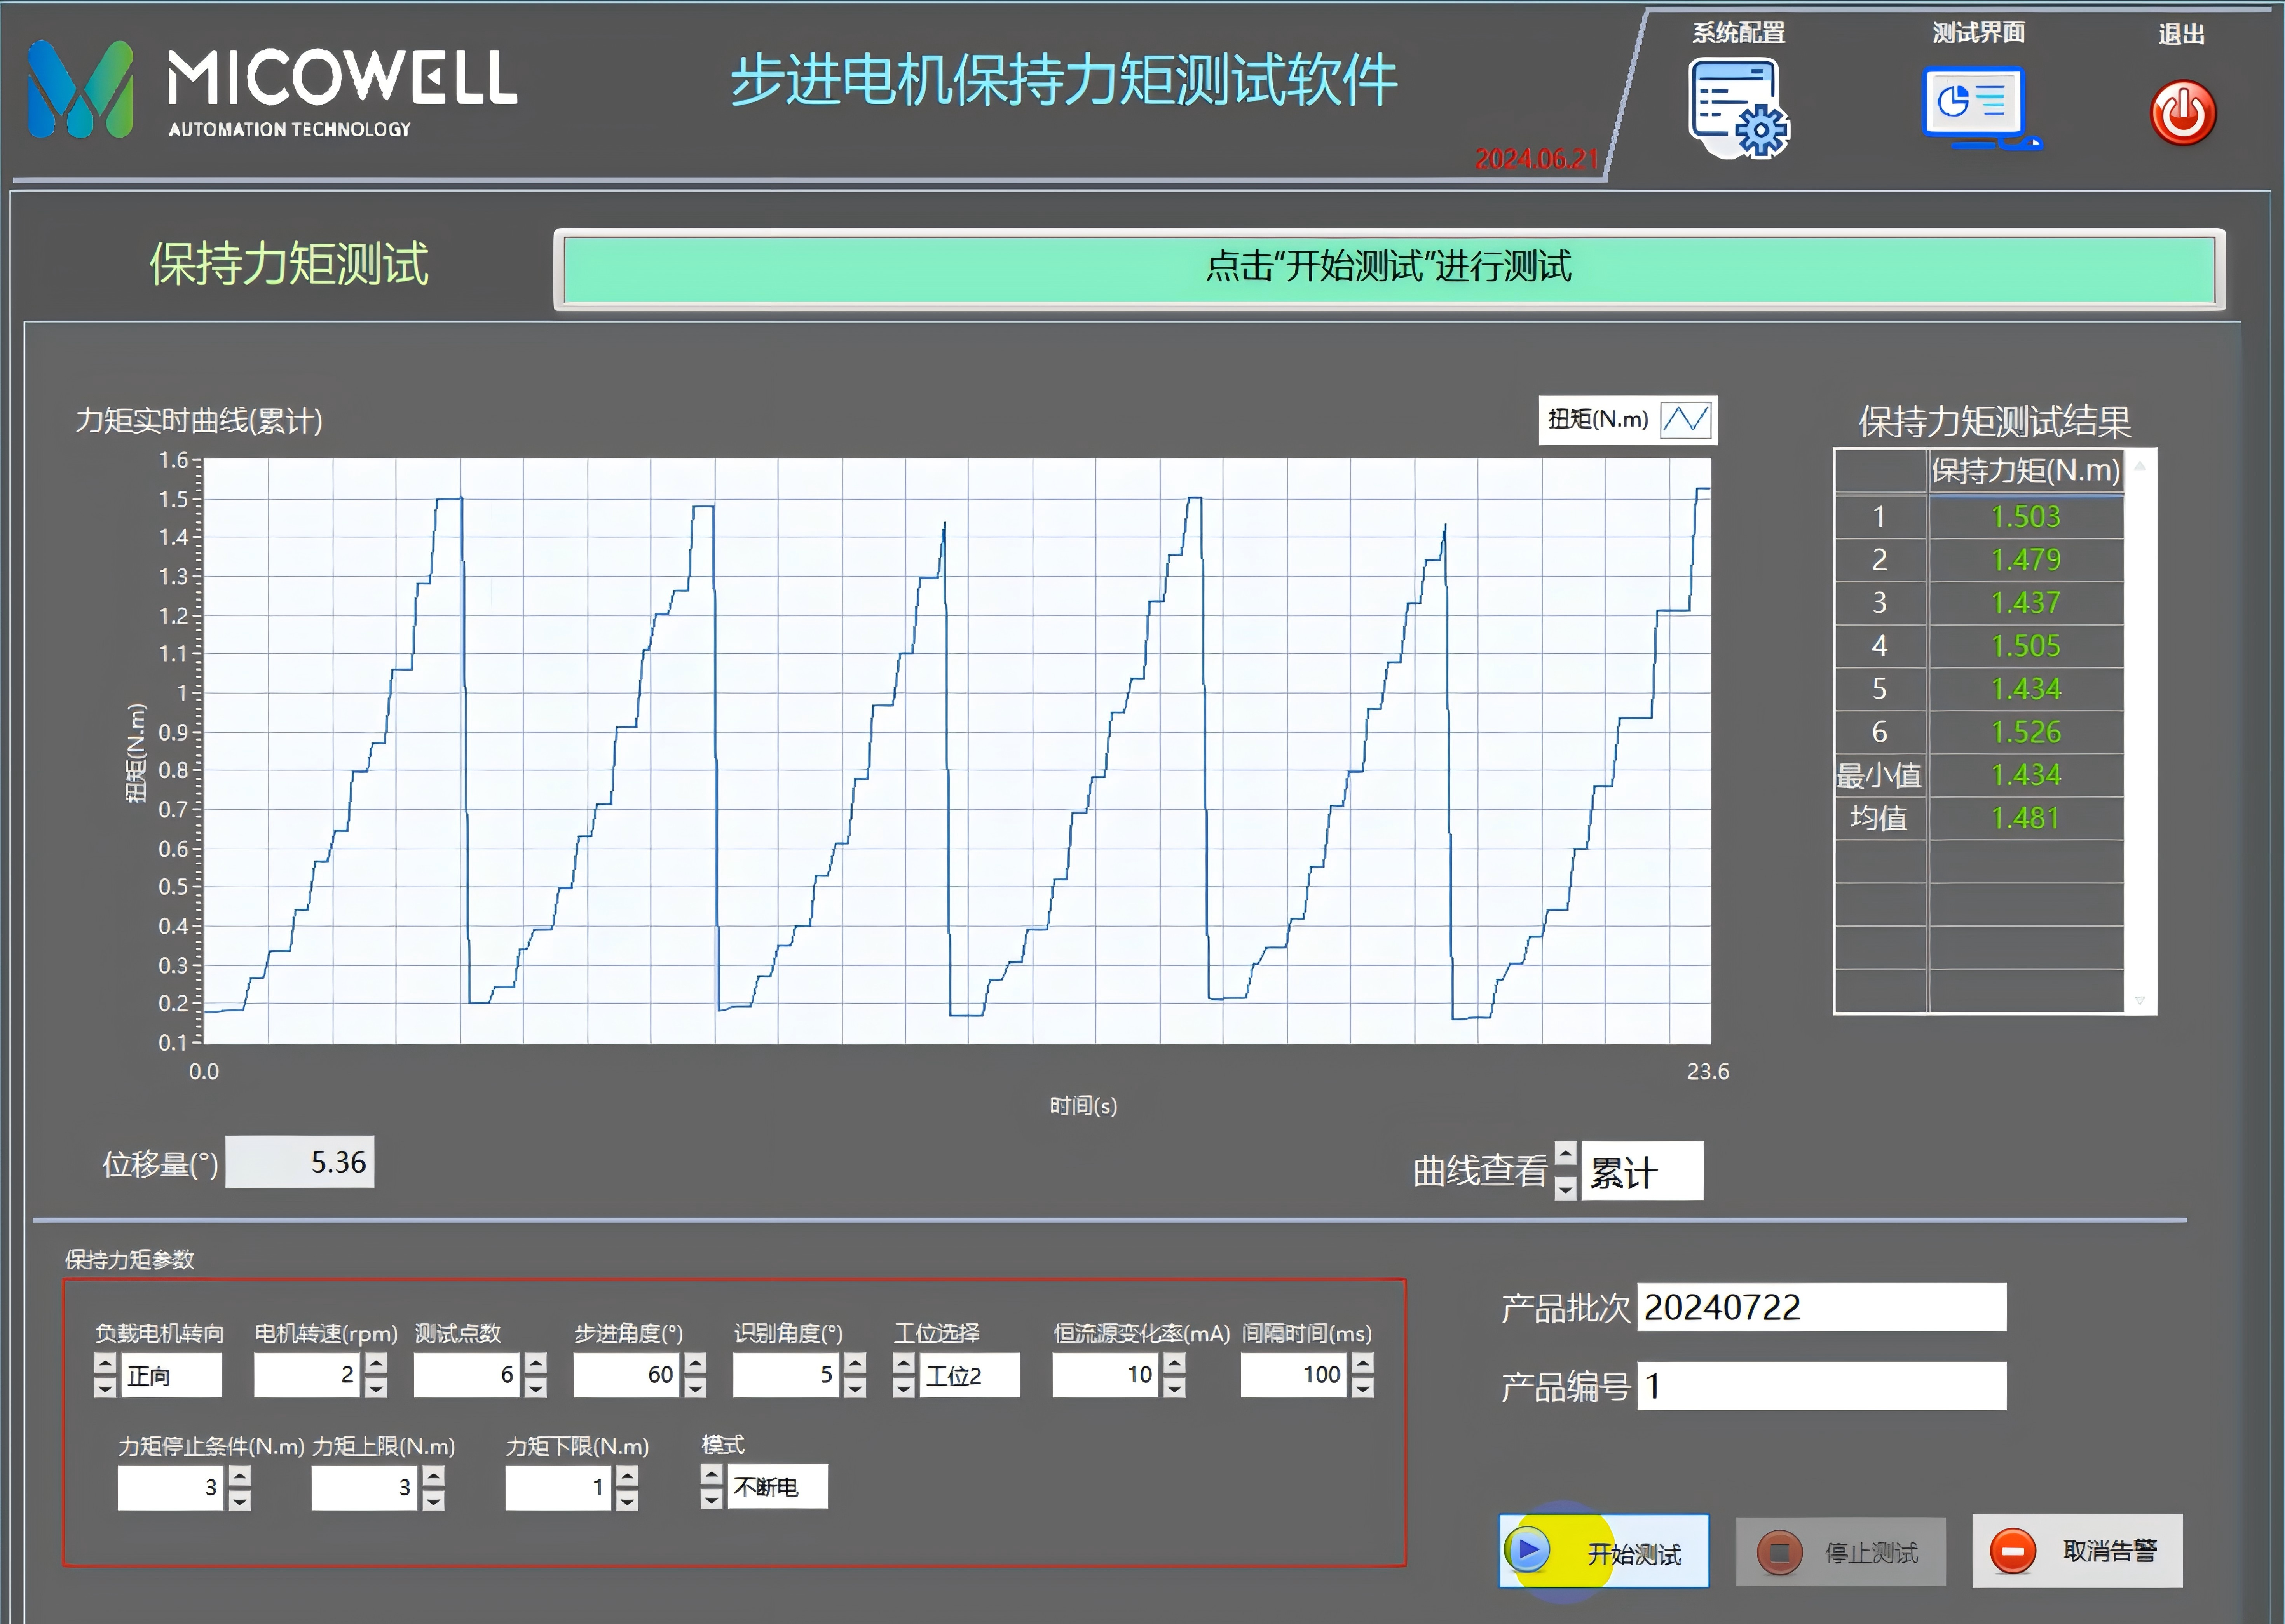Viewport: 2285px width, 1624px height.
Task: Open the 累计 curve view selector
Action: coord(1642,1171)
